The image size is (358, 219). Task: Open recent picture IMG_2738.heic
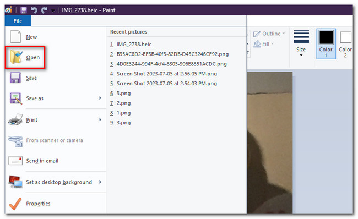tap(134, 44)
